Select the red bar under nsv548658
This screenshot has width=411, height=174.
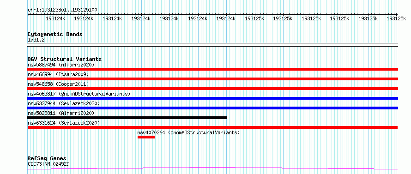(x=213, y=89)
